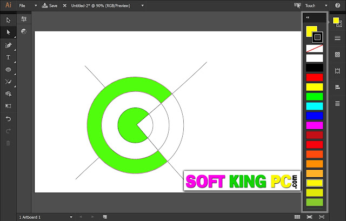The image size is (346, 221).
Task: Open the Help question mark icon
Action: [337, 5]
